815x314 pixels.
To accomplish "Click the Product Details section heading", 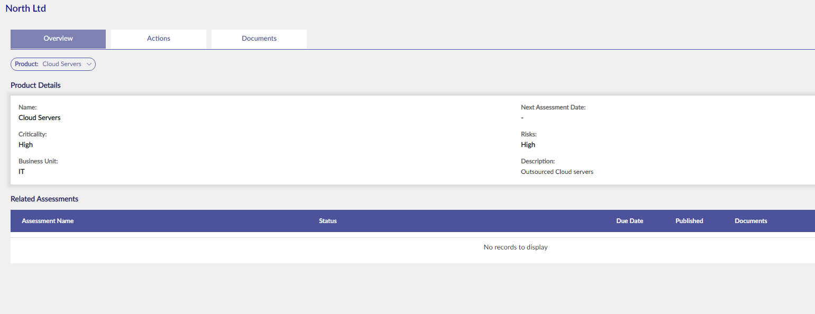I will [x=35, y=85].
